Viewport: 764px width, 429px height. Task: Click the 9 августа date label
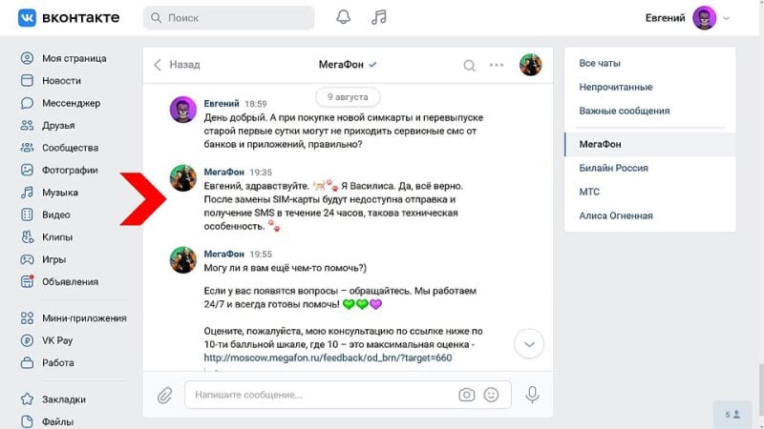point(348,97)
